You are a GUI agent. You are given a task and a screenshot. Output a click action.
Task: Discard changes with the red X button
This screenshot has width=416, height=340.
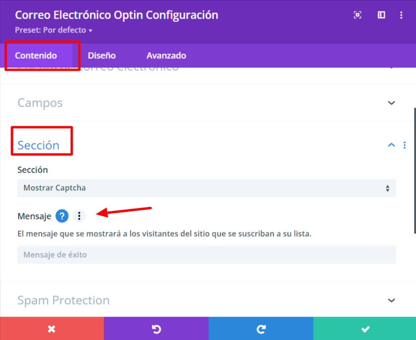point(52,329)
